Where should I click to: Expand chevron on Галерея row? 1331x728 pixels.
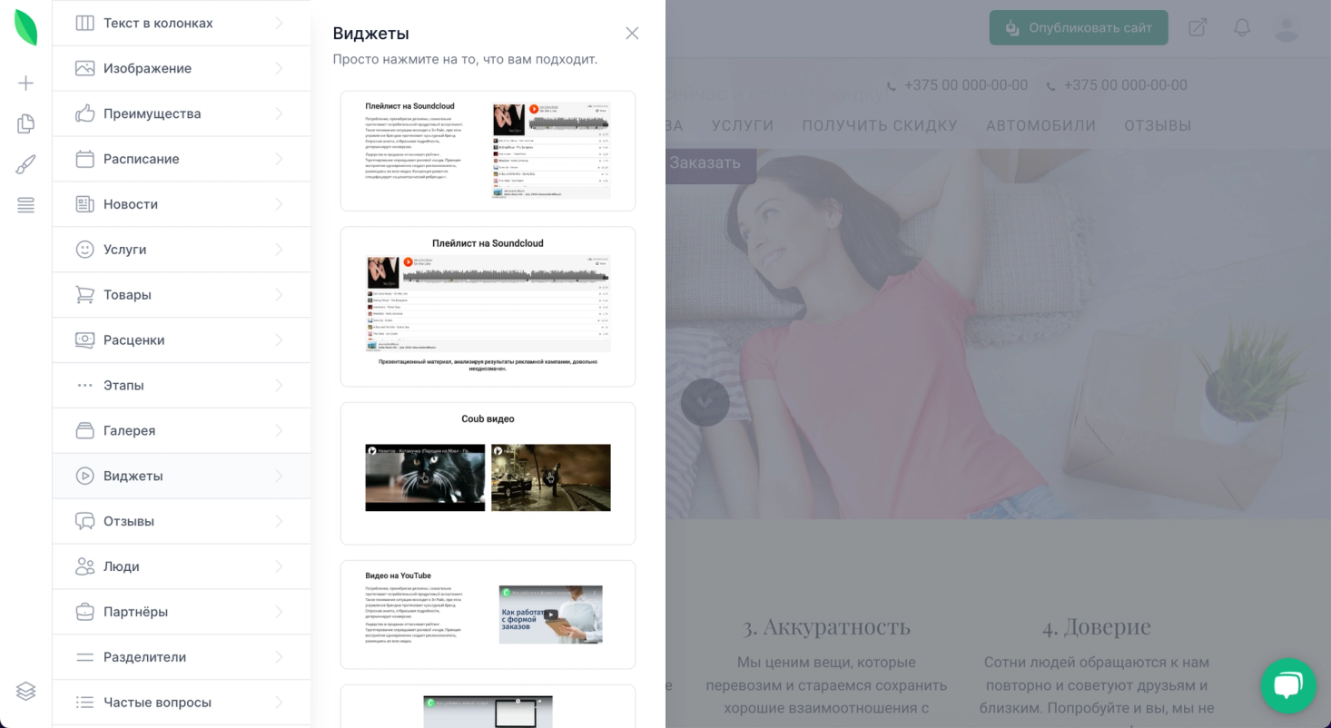click(x=279, y=430)
